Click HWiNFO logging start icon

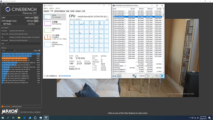(152, 76)
